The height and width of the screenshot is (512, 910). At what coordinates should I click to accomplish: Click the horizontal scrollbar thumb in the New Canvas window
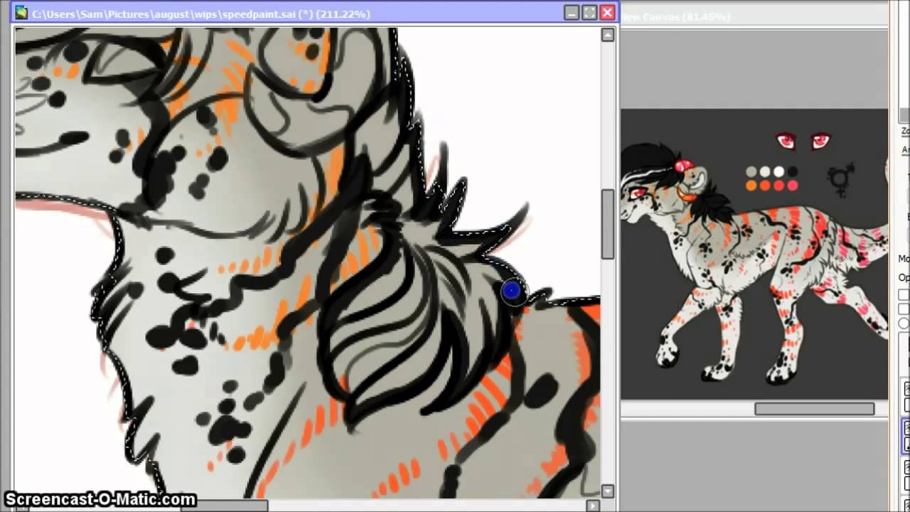pos(815,409)
